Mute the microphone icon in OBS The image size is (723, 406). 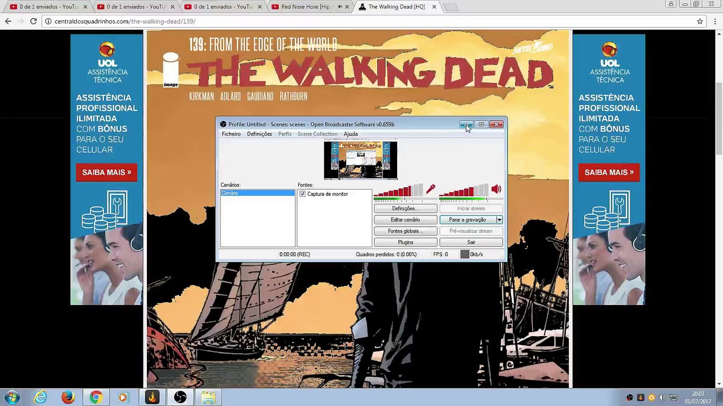[431, 189]
